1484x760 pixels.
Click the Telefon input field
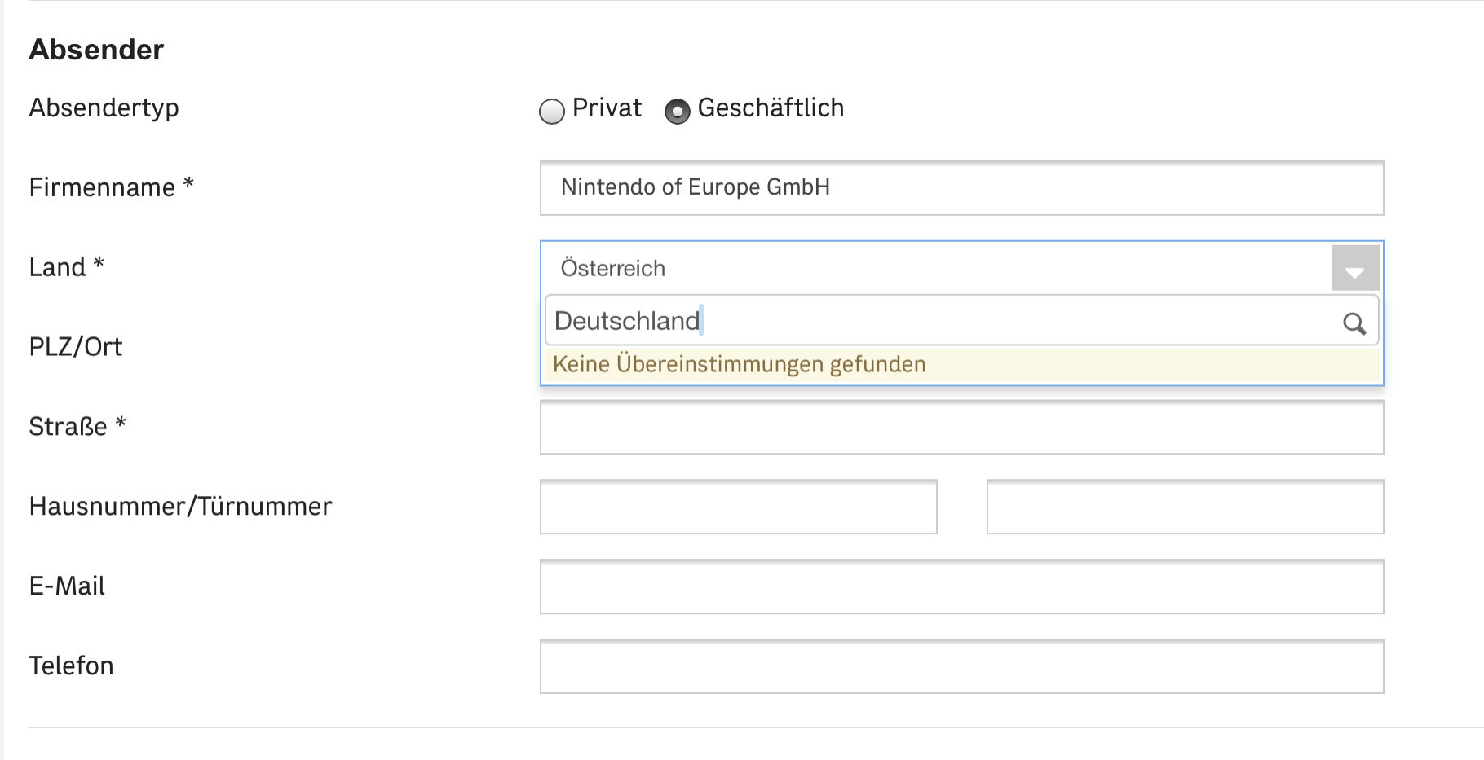point(961,666)
